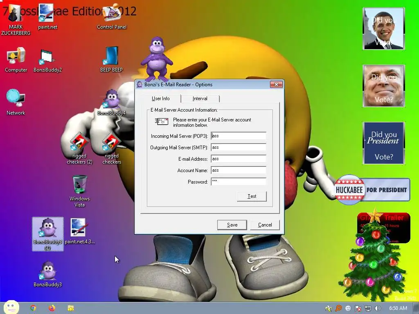Click the orange magnifier tray icon
This screenshot has width=419, height=314.
pos(338,308)
